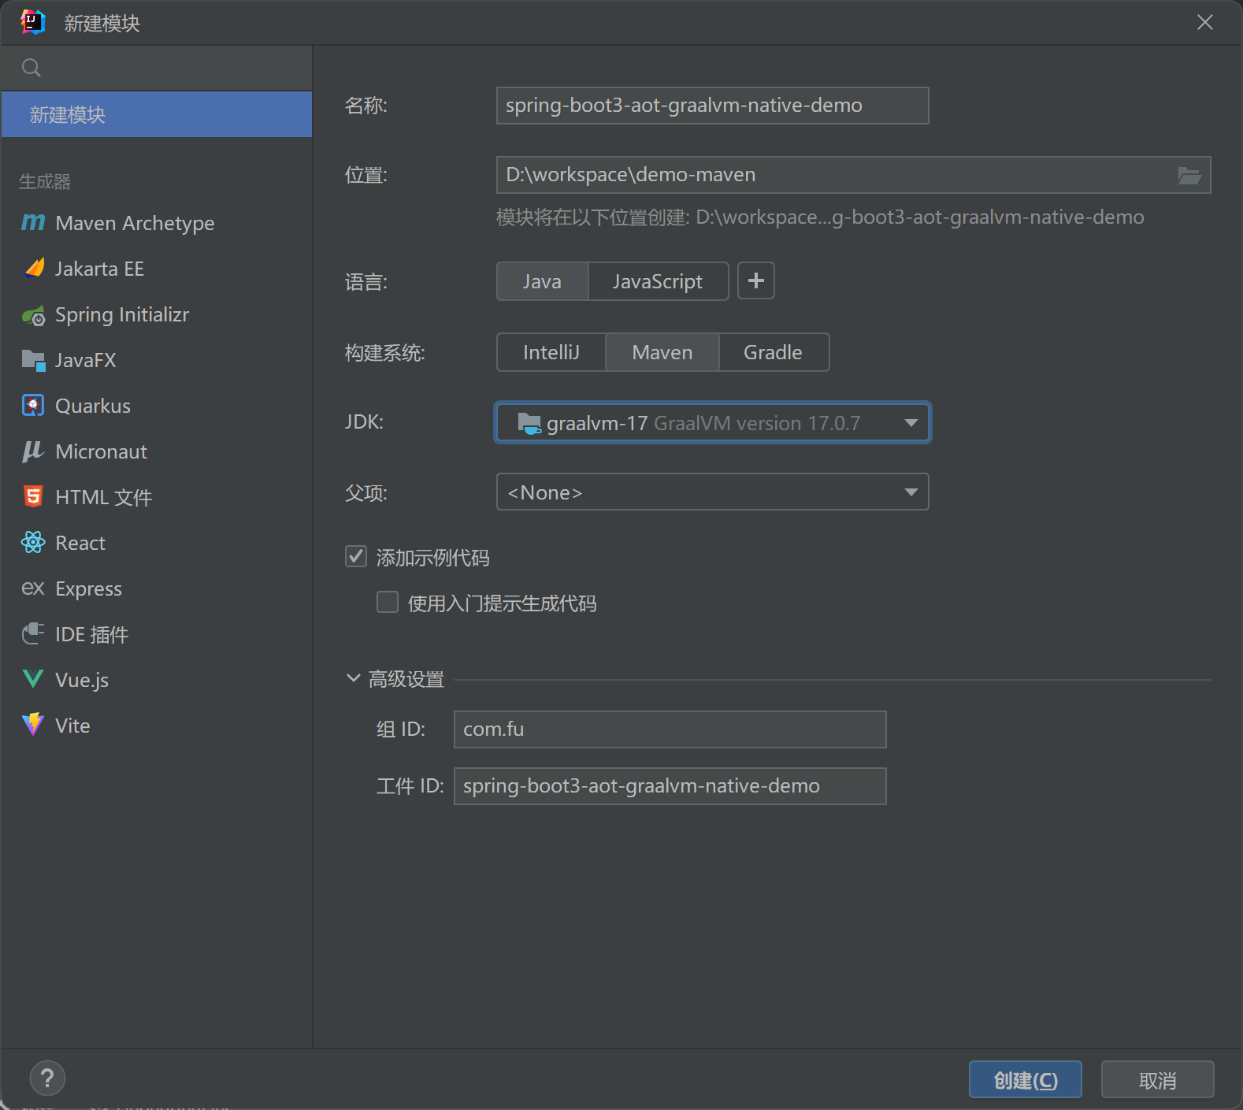Enable generate code with onboarding tips

pyautogui.click(x=388, y=603)
